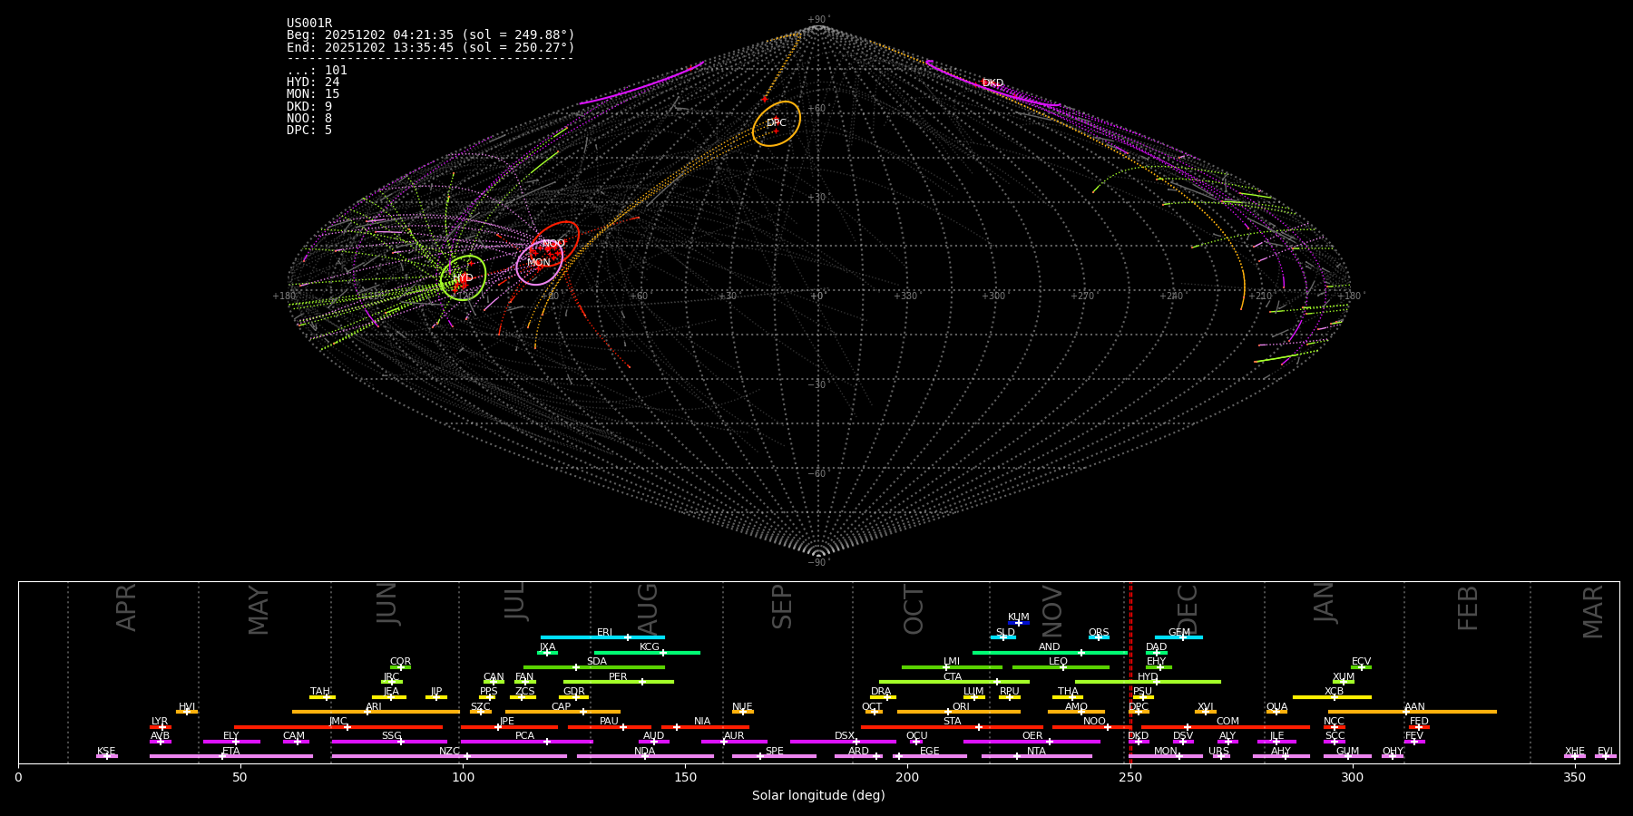Click the yellow XCB shower bar
This screenshot has height=816, width=1633.
tap(1332, 697)
